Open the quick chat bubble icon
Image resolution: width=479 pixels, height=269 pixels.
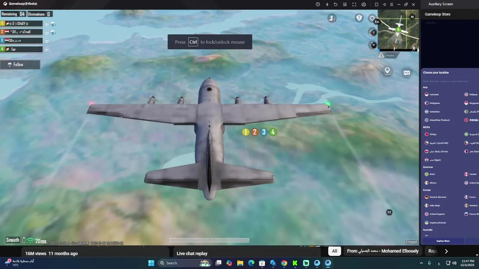[407, 73]
